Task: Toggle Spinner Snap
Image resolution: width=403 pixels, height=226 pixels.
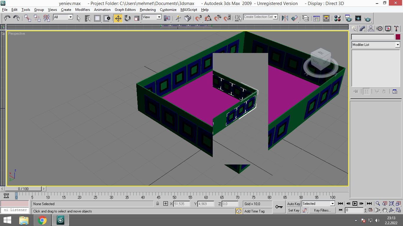Action: point(227,18)
